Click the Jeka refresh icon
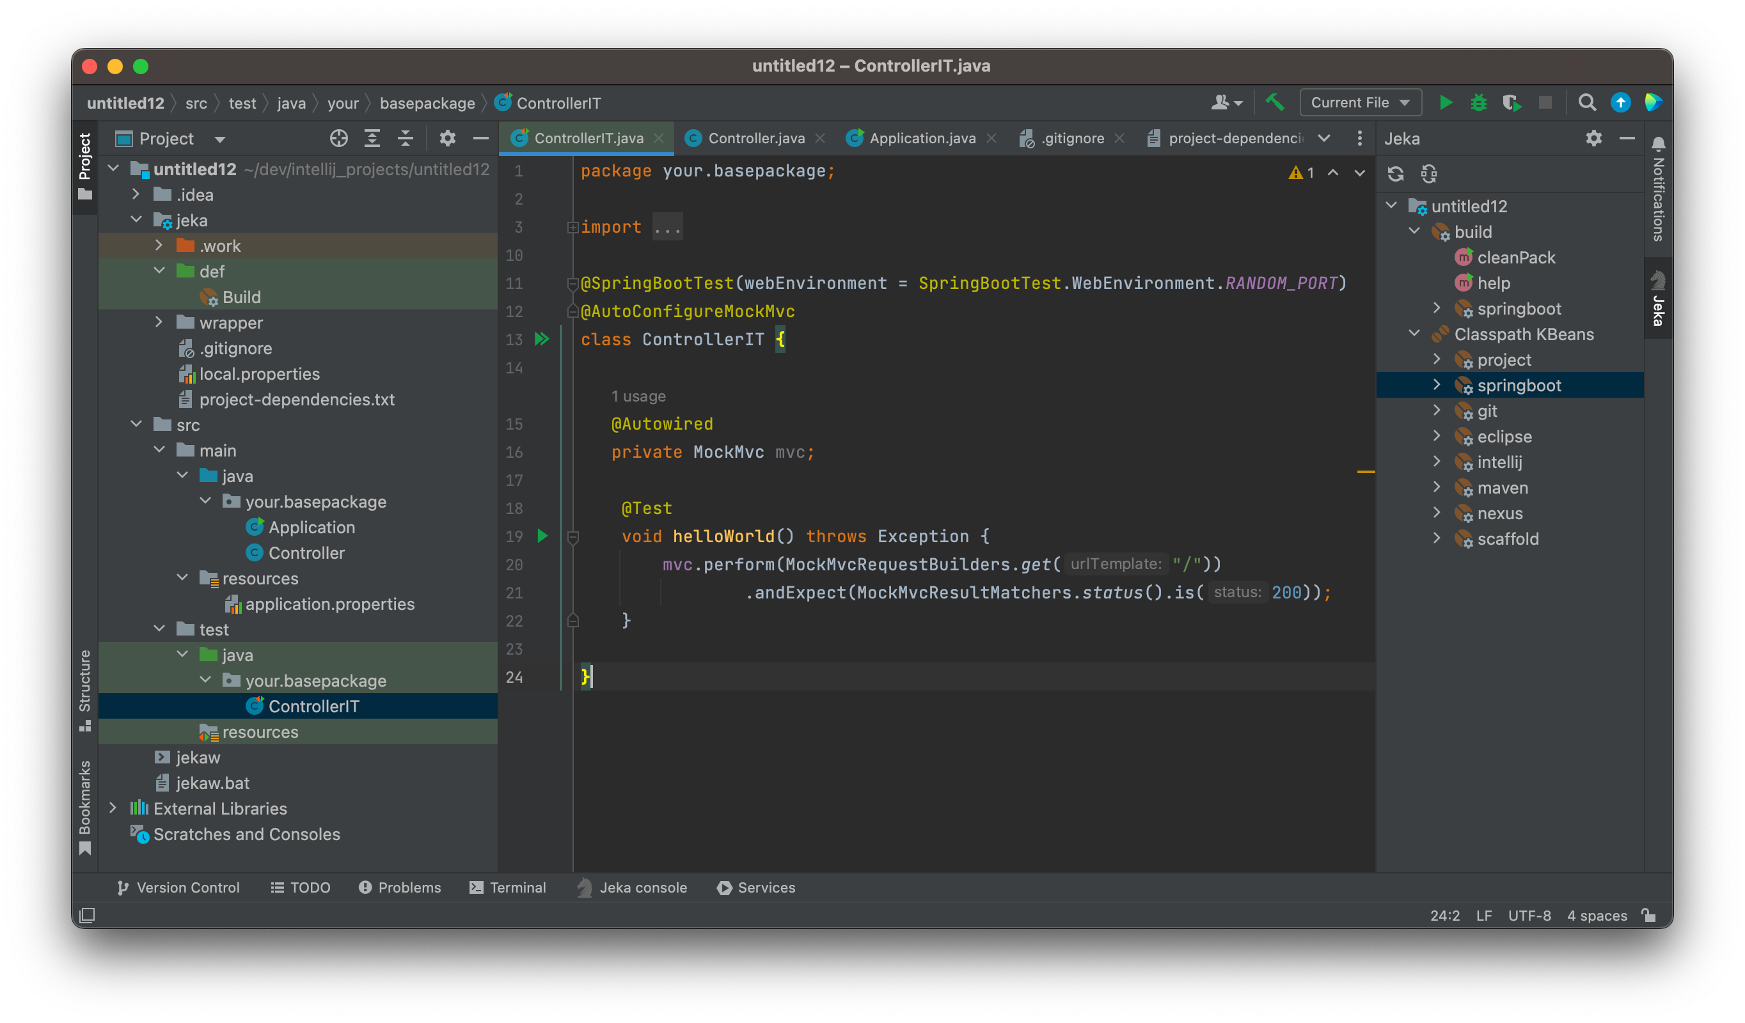This screenshot has width=1745, height=1023. (x=1395, y=173)
